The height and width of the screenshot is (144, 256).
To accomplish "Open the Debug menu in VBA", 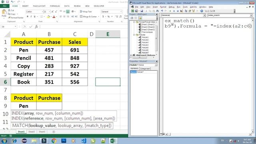I will click(172, 7).
